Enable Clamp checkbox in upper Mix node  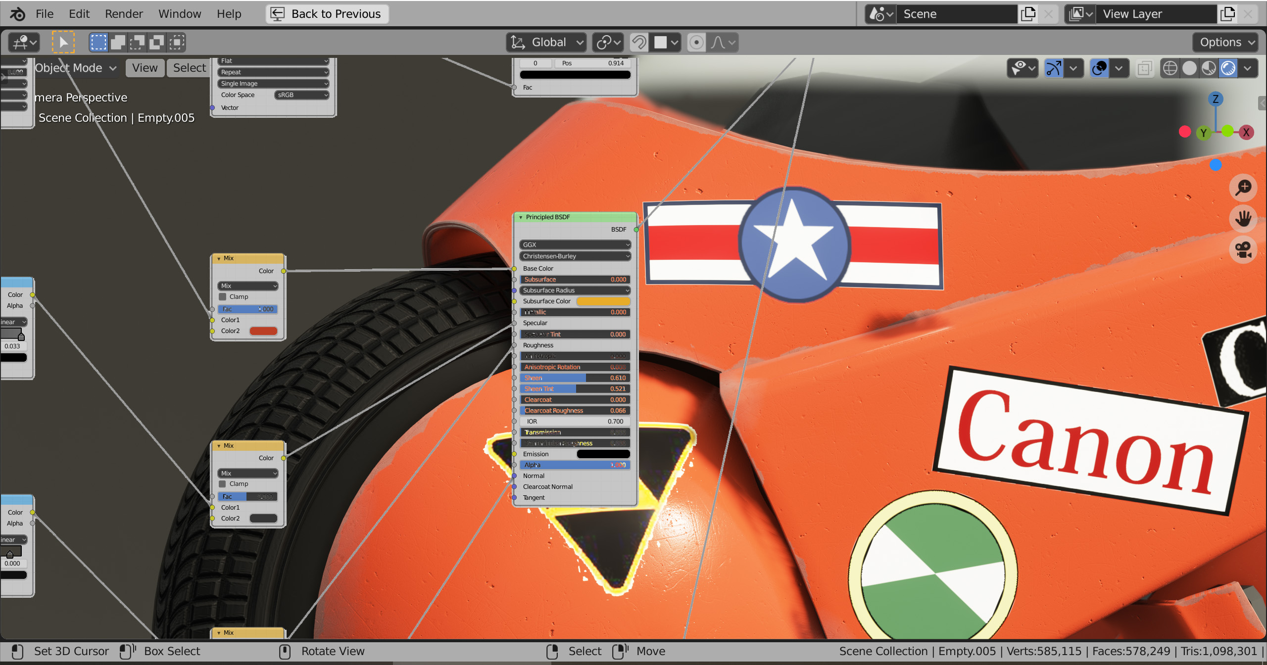tap(223, 297)
